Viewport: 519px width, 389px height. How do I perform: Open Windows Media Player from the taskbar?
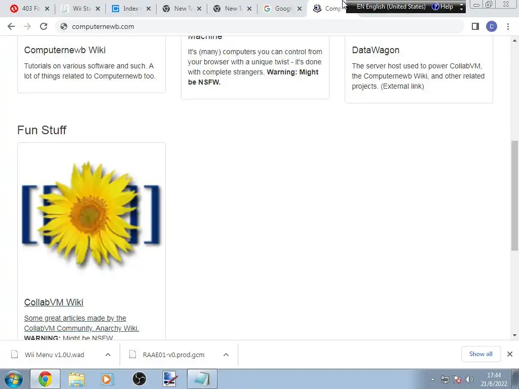pyautogui.click(x=107, y=379)
